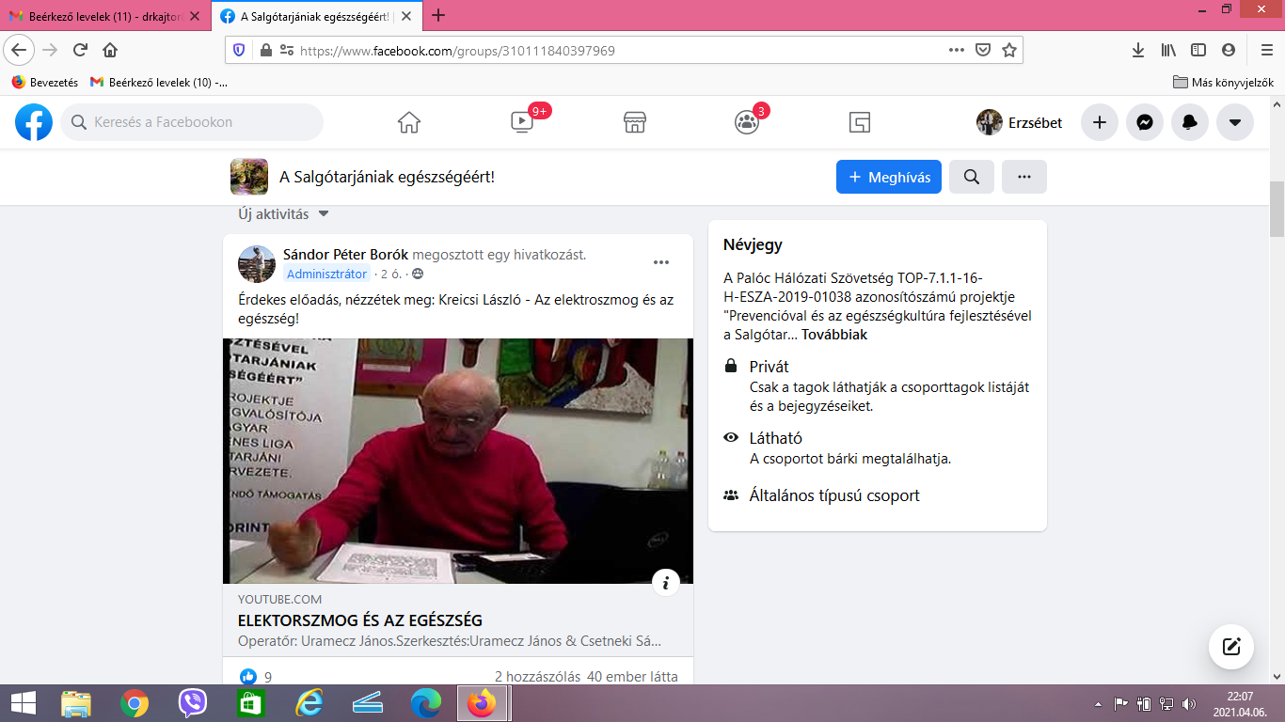
Task: Save page to Pocket
Action: tap(983, 50)
